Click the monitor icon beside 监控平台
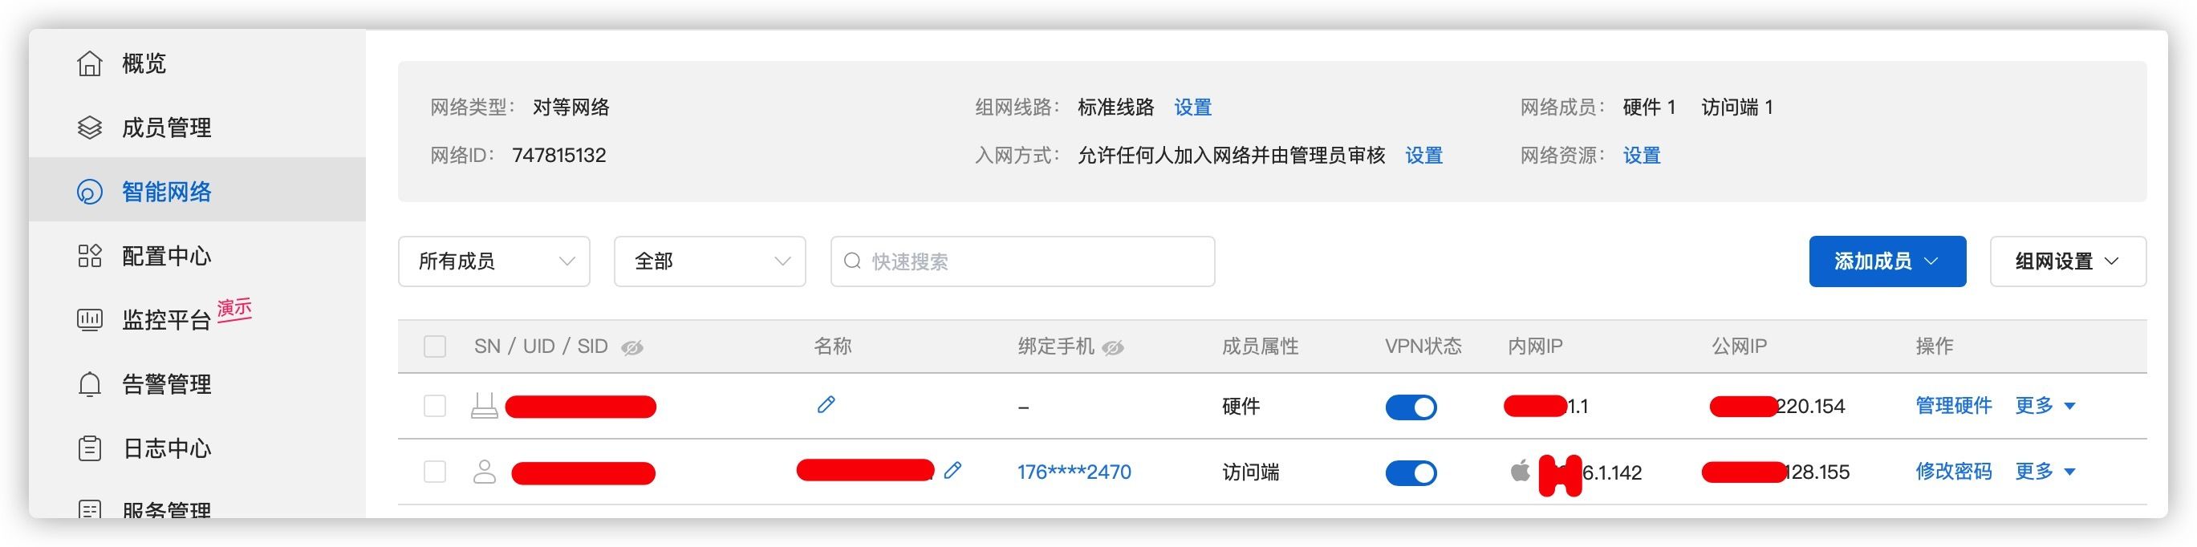Screen dimensions: 2197x547 90,319
